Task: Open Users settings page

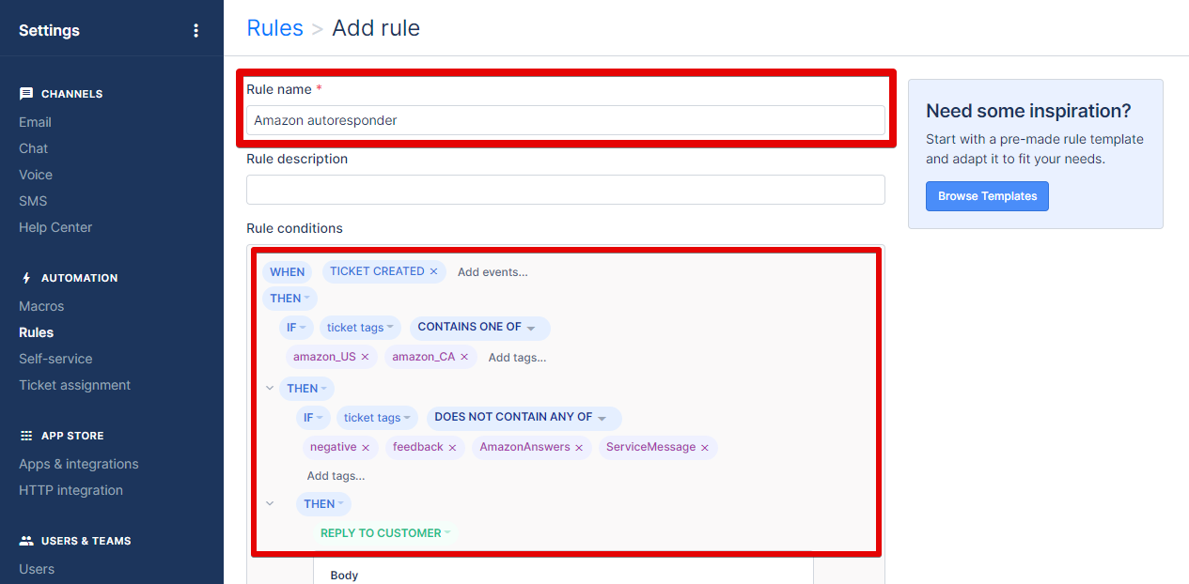Action: (x=37, y=569)
